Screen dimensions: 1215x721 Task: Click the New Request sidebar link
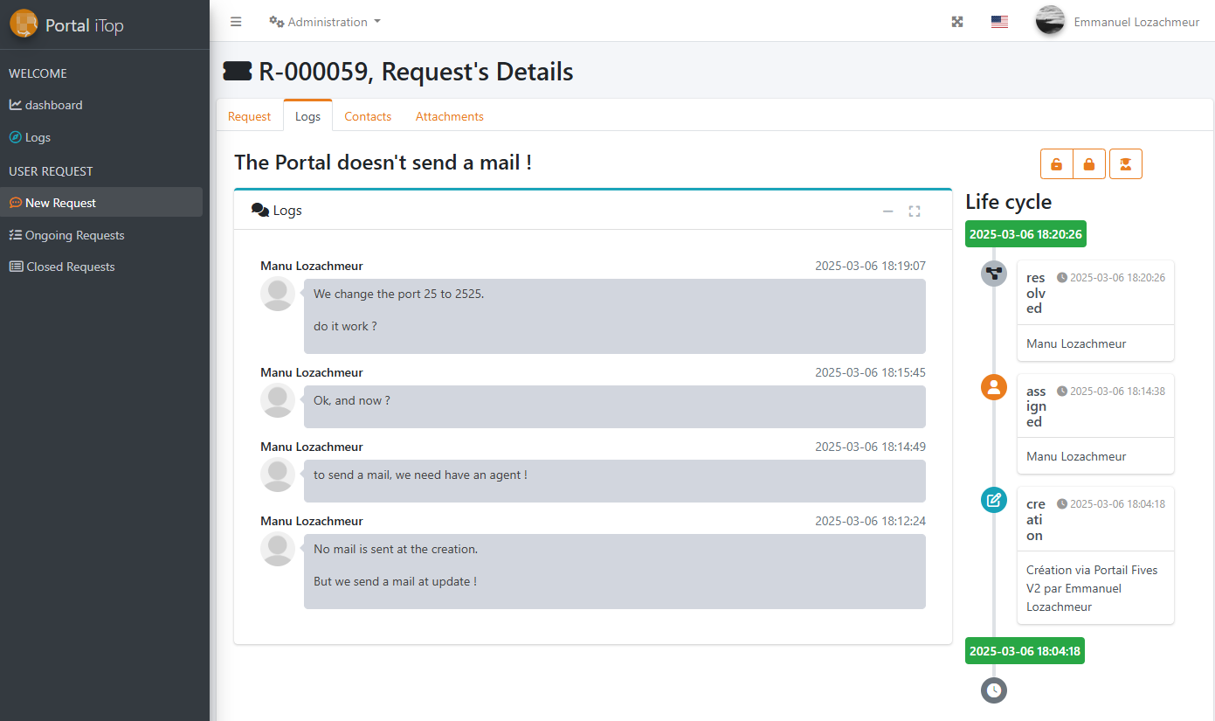click(60, 203)
